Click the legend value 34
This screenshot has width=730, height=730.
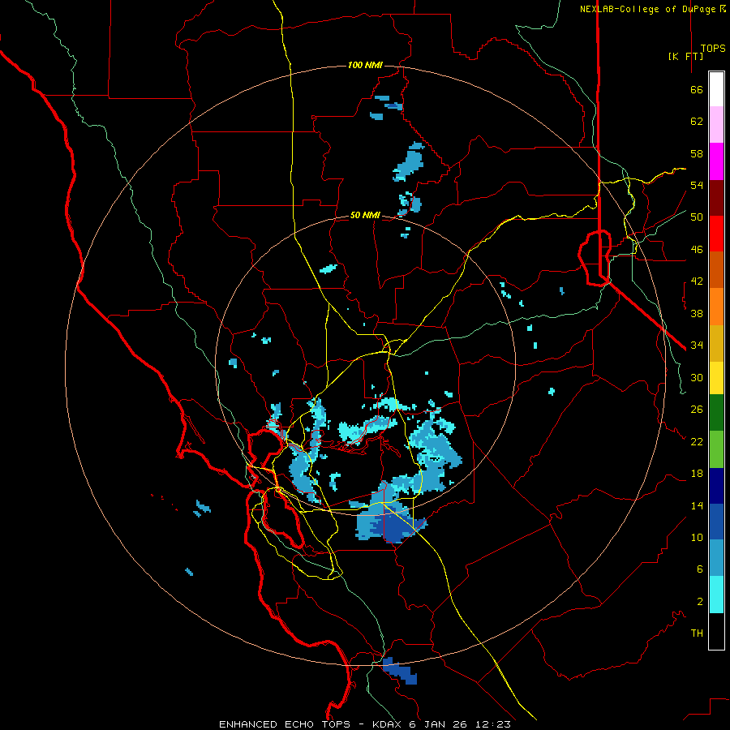697,346
